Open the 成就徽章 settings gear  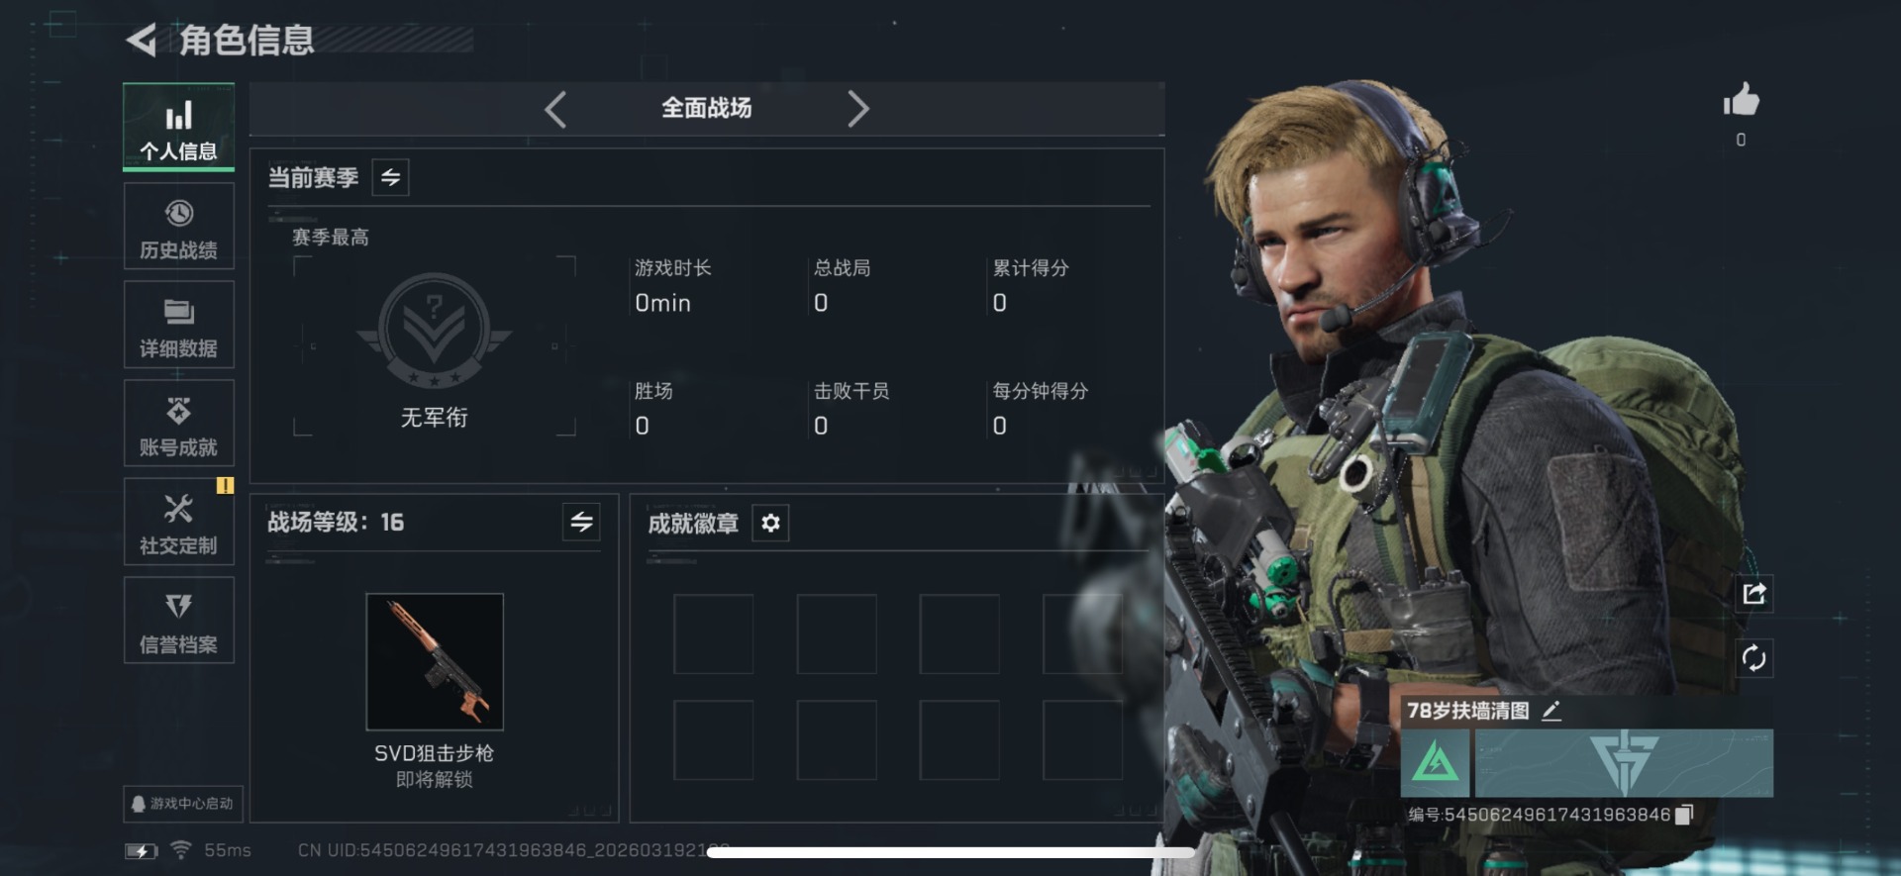pyautogui.click(x=770, y=523)
